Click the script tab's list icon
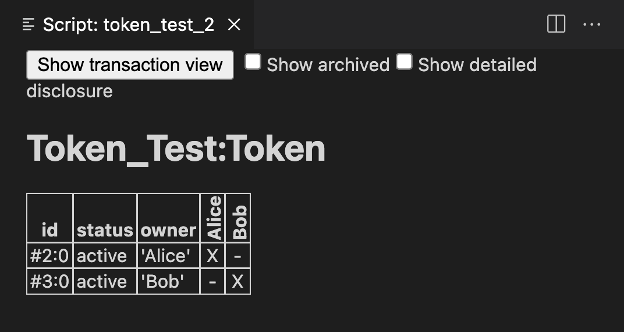Viewport: 624px width, 332px height. pos(28,24)
